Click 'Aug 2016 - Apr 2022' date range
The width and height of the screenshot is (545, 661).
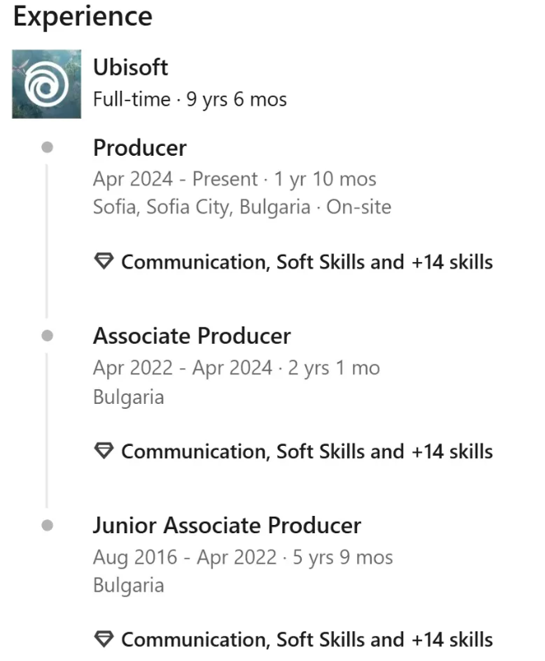[185, 557]
